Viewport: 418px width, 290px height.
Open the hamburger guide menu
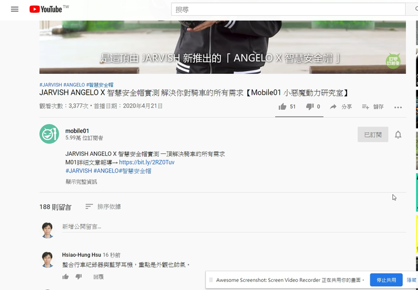(x=15, y=9)
